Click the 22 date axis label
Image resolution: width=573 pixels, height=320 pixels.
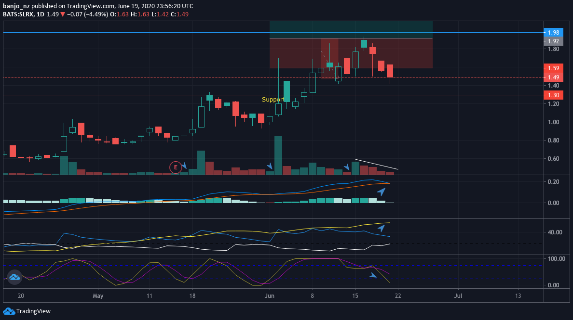[398, 296]
